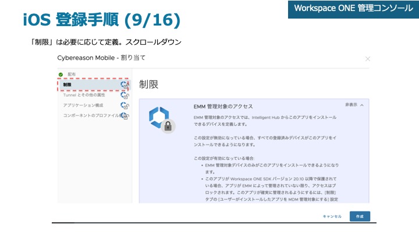Image resolution: width=419 pixels, height=235 pixels.
Task: Click the lock icon beside 制限
Action: pos(125,85)
